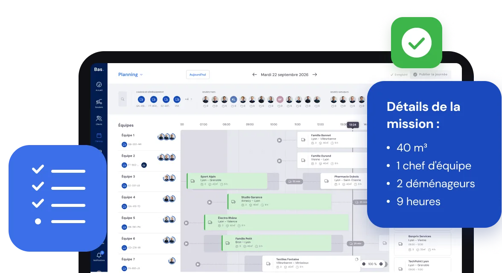Expand the +4 more trucks chevron
This screenshot has width=502, height=273.
(191, 99)
